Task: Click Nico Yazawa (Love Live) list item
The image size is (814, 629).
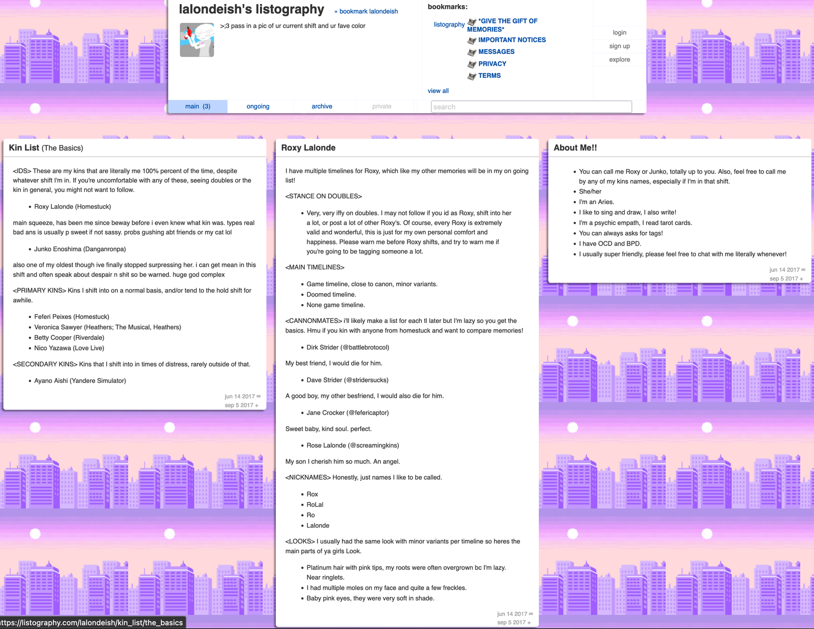Action: tap(69, 348)
